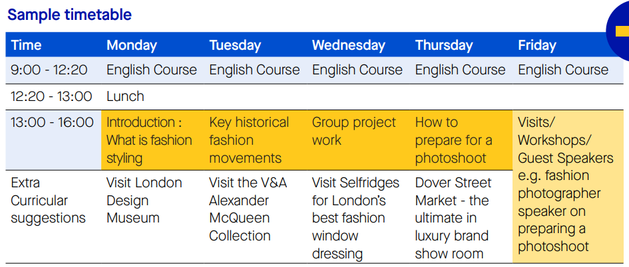The image size is (629, 267).
Task: Click the Dover Street Market cell
Action: pyautogui.click(x=453, y=218)
